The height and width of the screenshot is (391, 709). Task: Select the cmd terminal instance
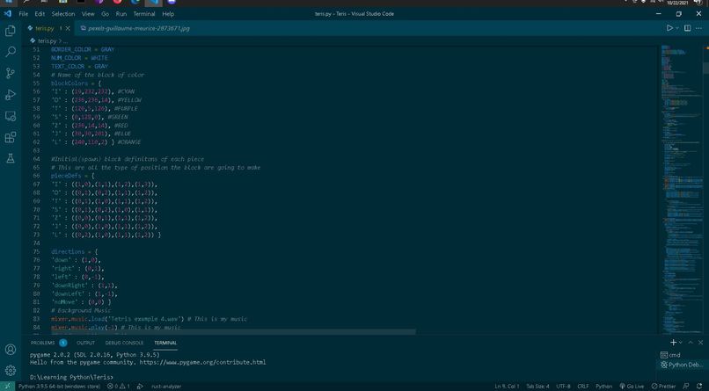pos(682,355)
